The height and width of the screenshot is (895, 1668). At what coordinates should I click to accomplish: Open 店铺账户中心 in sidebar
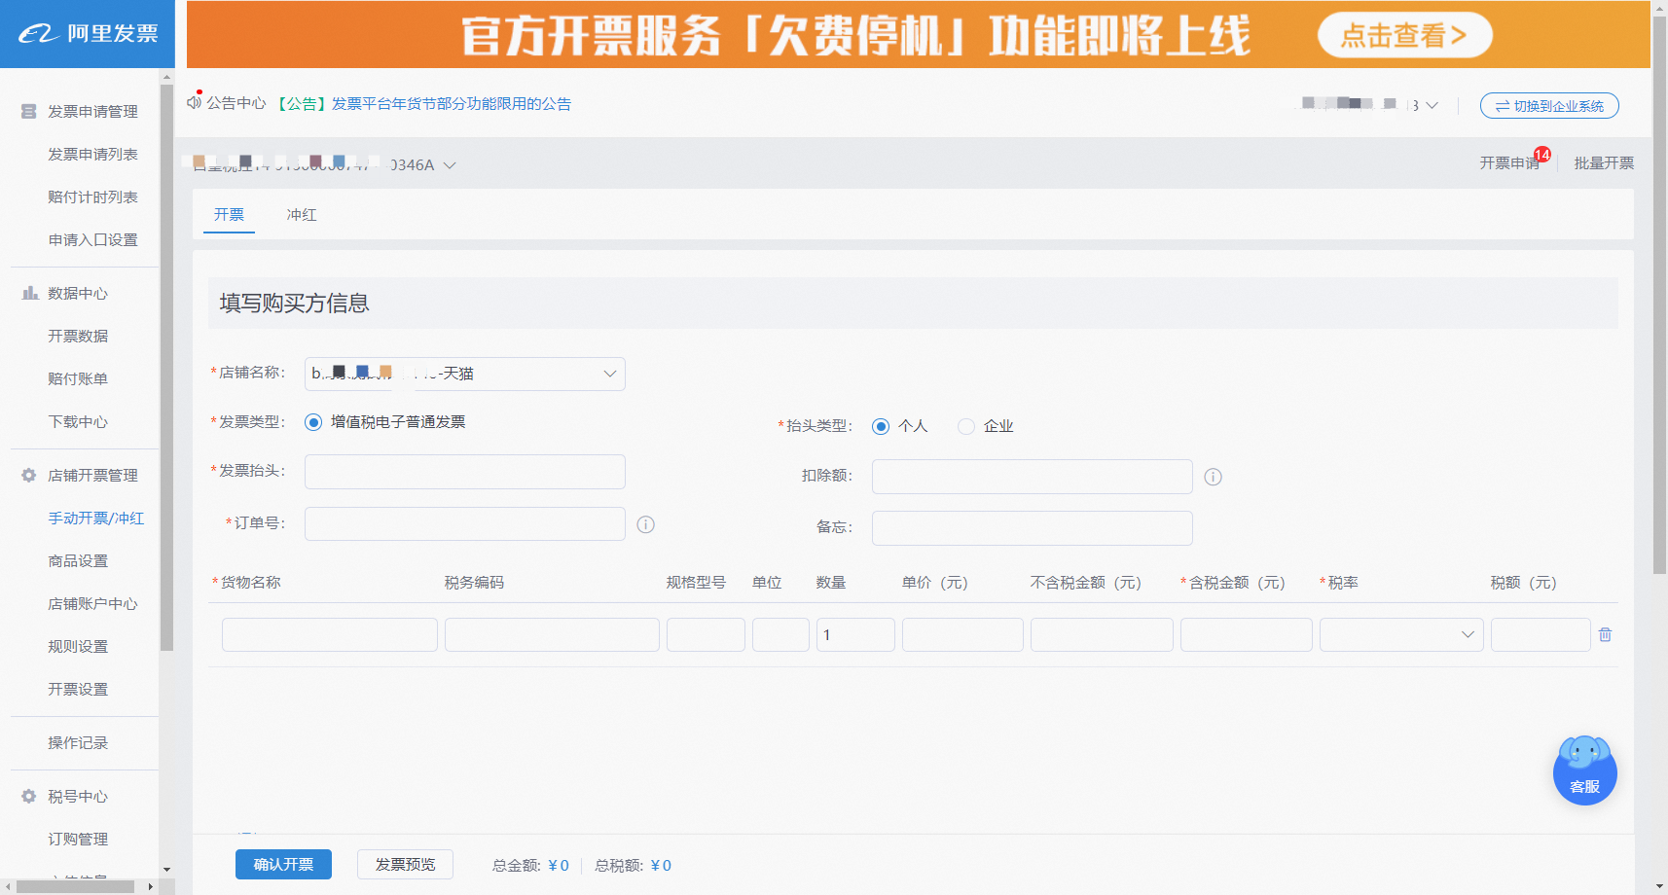point(92,604)
